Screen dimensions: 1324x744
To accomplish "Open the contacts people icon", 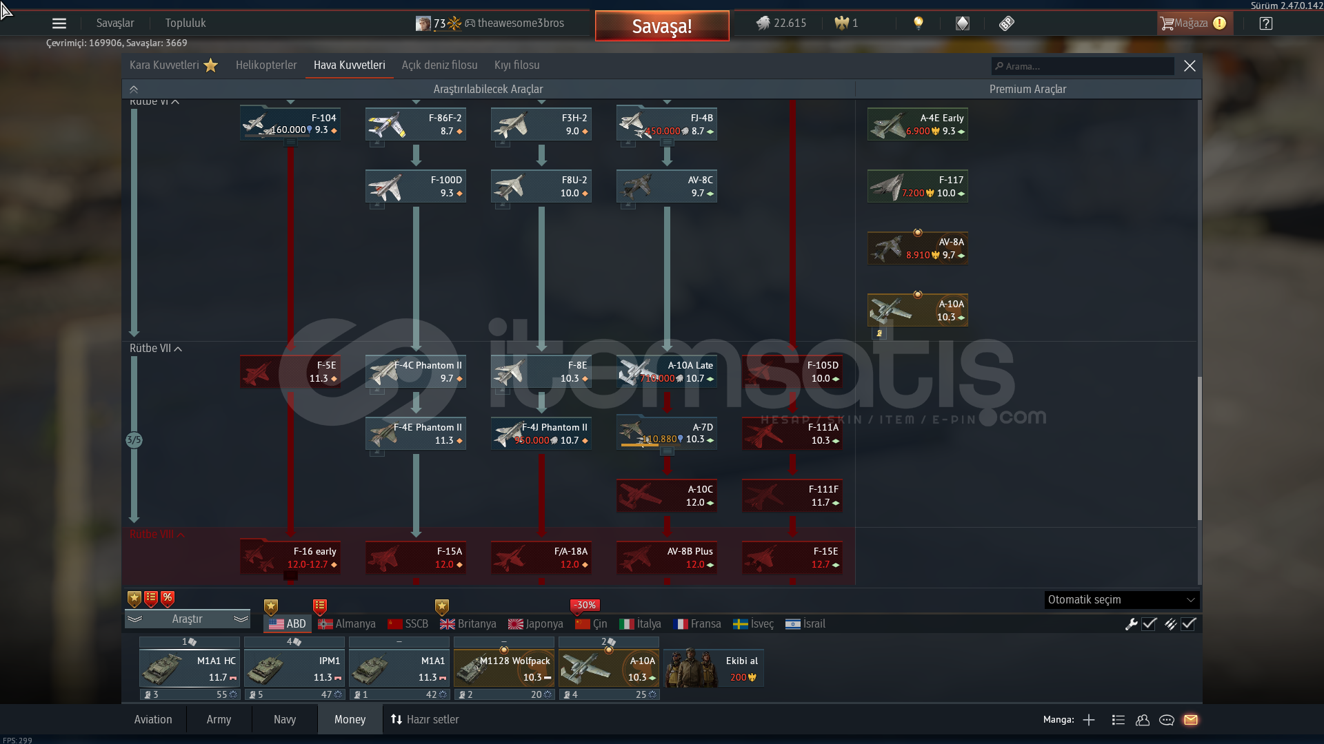I will 1143,720.
